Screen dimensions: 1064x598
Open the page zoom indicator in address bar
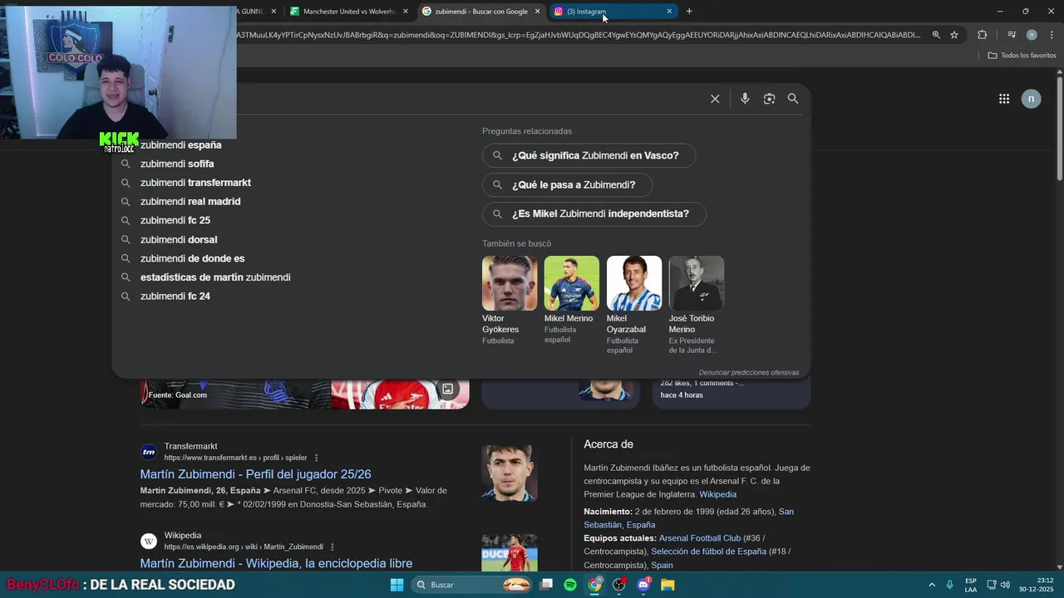936,35
